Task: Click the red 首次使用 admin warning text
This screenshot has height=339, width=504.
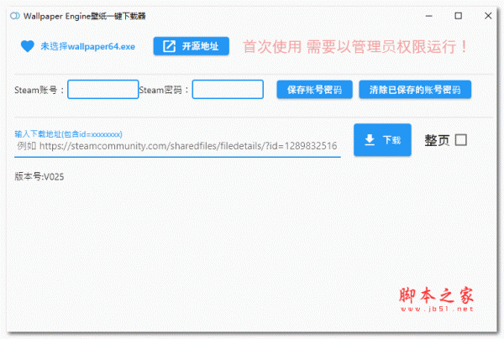Action: click(x=355, y=47)
